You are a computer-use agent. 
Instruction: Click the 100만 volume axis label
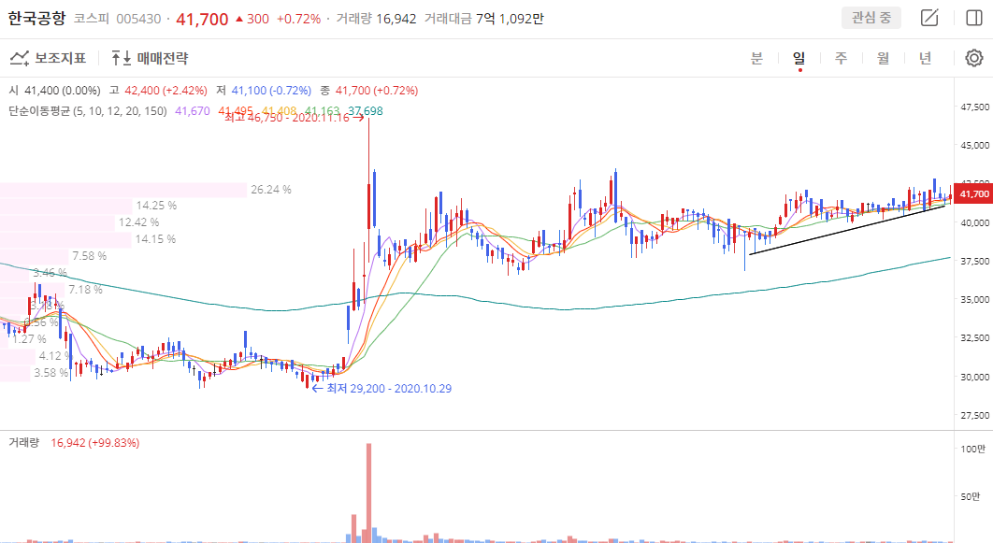pyautogui.click(x=973, y=449)
